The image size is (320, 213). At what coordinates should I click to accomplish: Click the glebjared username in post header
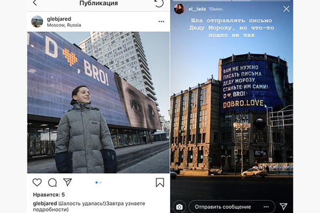[x=59, y=19]
